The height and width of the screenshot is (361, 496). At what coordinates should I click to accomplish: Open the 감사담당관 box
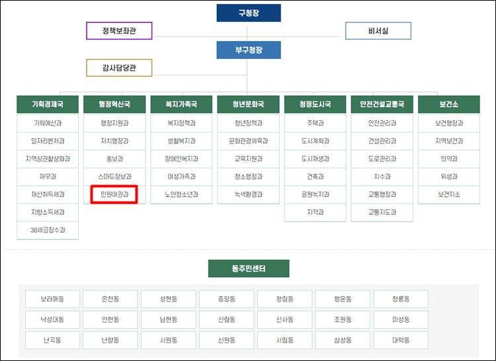(119, 67)
